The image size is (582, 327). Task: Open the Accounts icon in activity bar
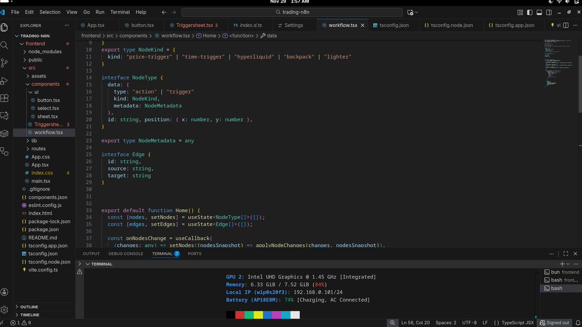[4, 292]
